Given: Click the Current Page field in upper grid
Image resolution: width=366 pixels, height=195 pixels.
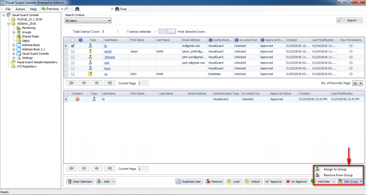Looking at the screenshot, I should click(x=143, y=83).
